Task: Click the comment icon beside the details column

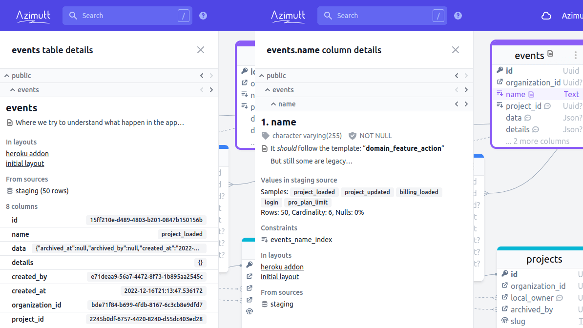Action: [x=536, y=129]
